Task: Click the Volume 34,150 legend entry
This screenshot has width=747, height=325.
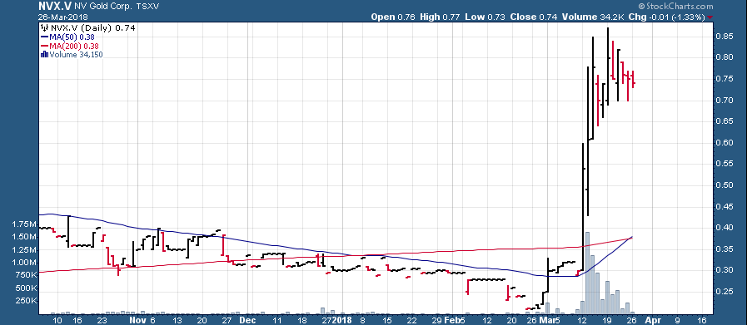Action: [x=77, y=55]
